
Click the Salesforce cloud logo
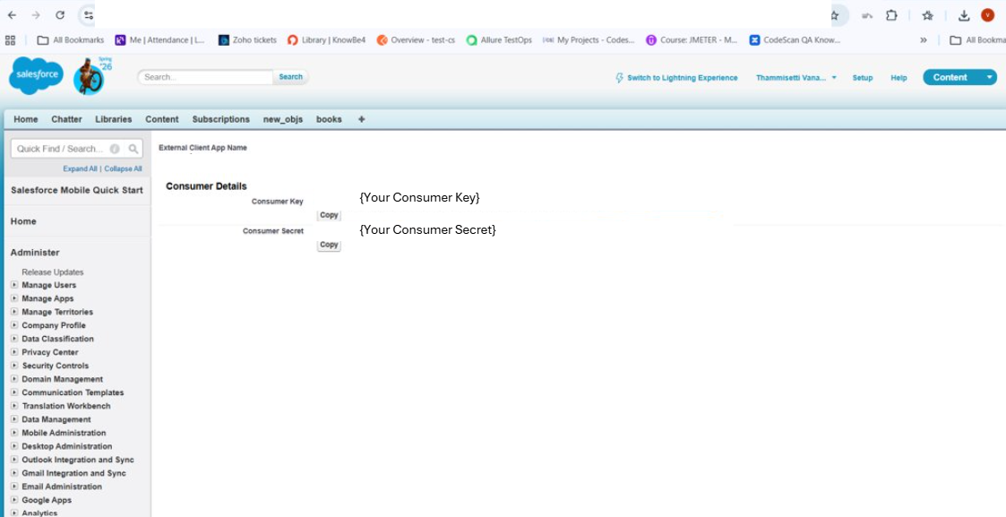point(36,76)
